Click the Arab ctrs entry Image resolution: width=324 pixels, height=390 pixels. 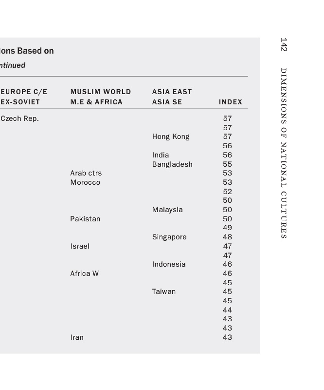[x=86, y=173]
